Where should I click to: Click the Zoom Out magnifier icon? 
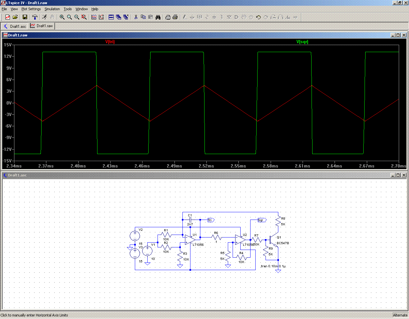[x=77, y=17]
